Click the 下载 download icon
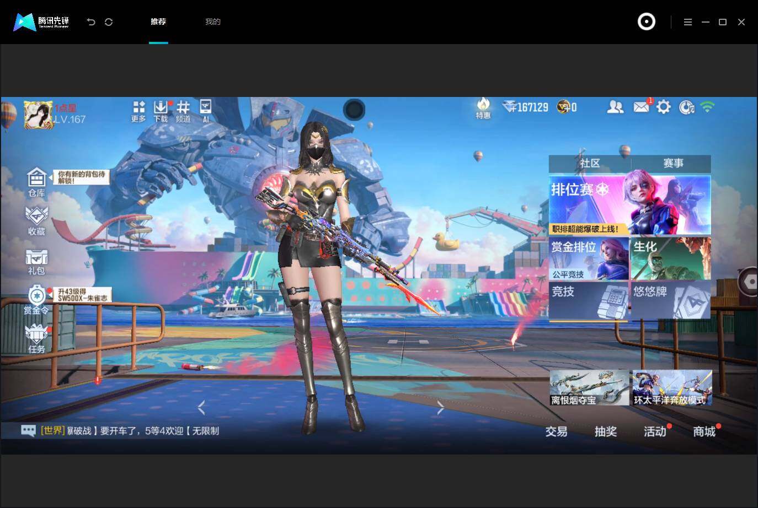 (x=161, y=111)
